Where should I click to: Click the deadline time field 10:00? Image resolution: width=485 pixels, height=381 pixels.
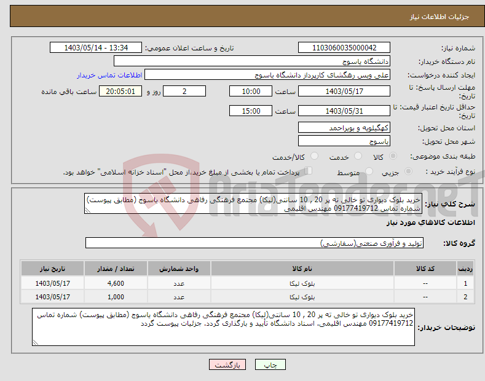pos(251,91)
